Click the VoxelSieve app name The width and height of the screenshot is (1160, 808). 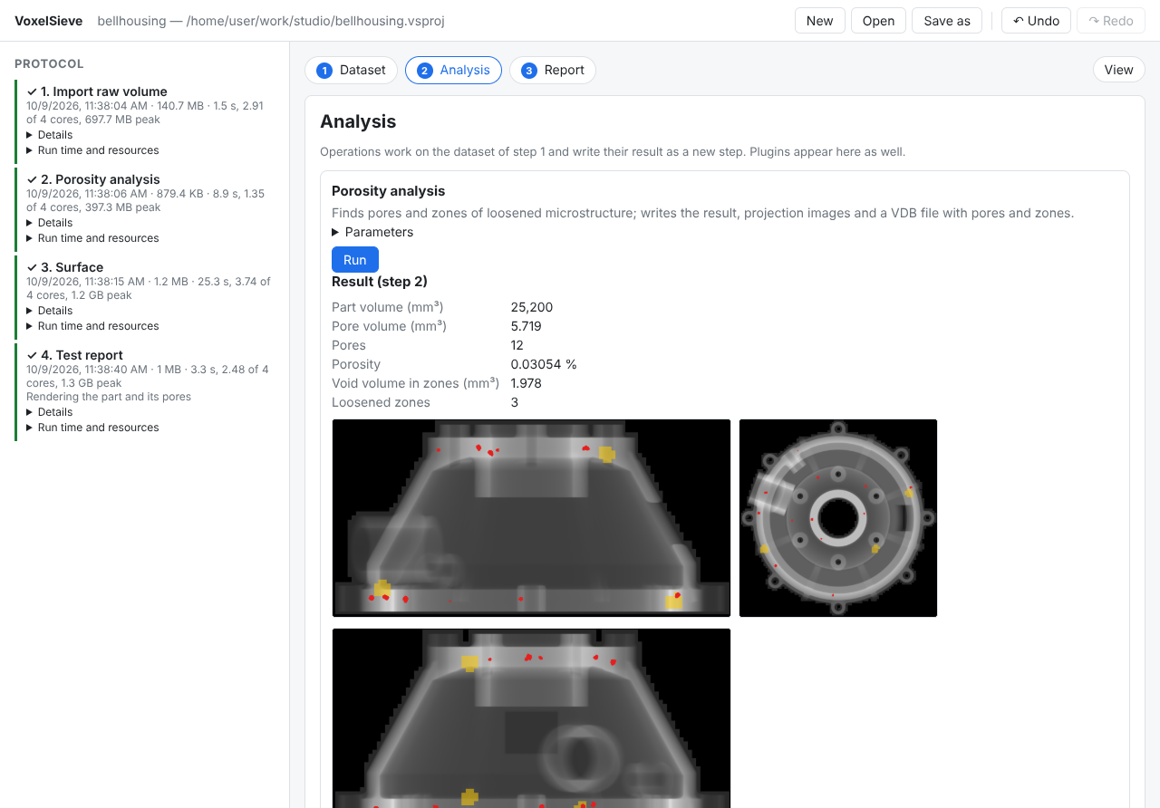point(48,21)
